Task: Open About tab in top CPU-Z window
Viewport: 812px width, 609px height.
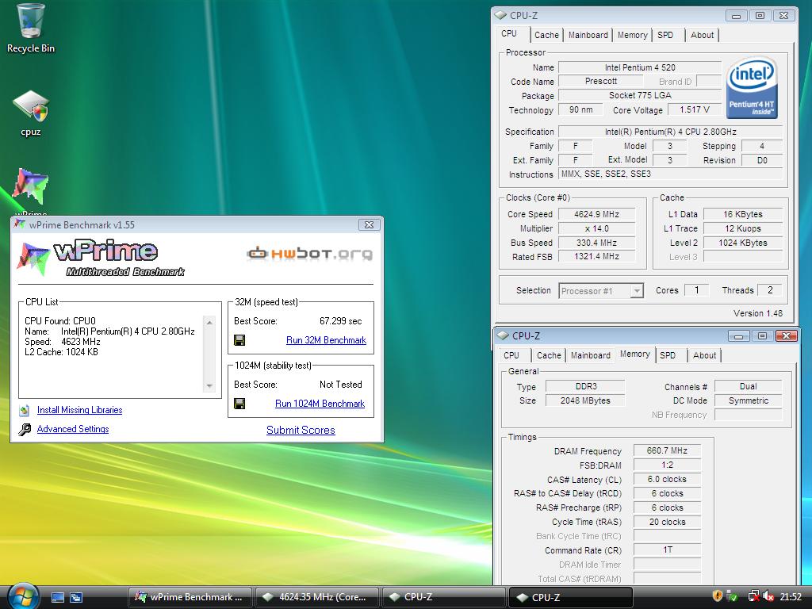Action: [702, 35]
